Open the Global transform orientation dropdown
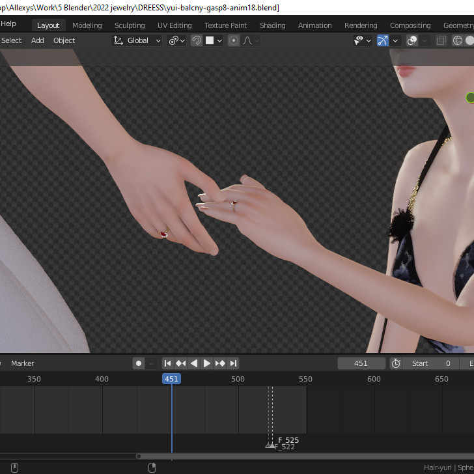The height and width of the screenshot is (474, 474). (137, 40)
